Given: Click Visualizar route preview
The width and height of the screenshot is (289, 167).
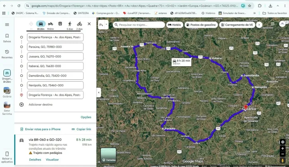Looking at the screenshot, I should click(52, 160).
